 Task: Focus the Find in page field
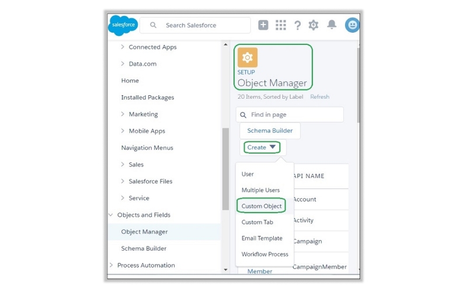290,114
